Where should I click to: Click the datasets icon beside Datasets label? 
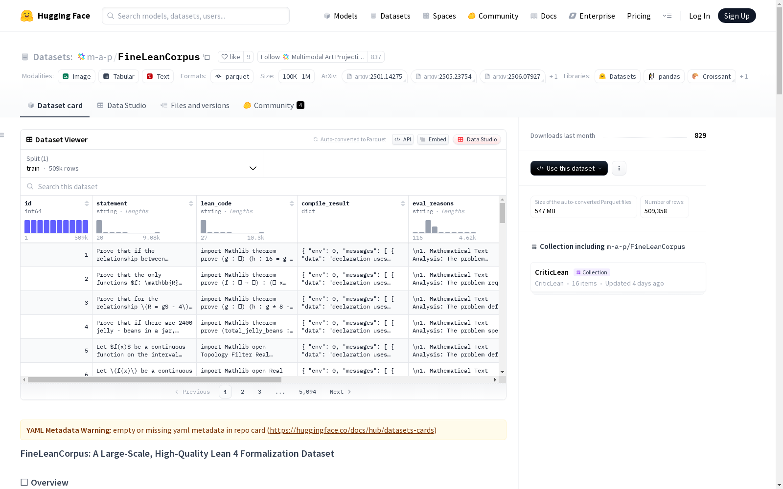pyautogui.click(x=25, y=57)
